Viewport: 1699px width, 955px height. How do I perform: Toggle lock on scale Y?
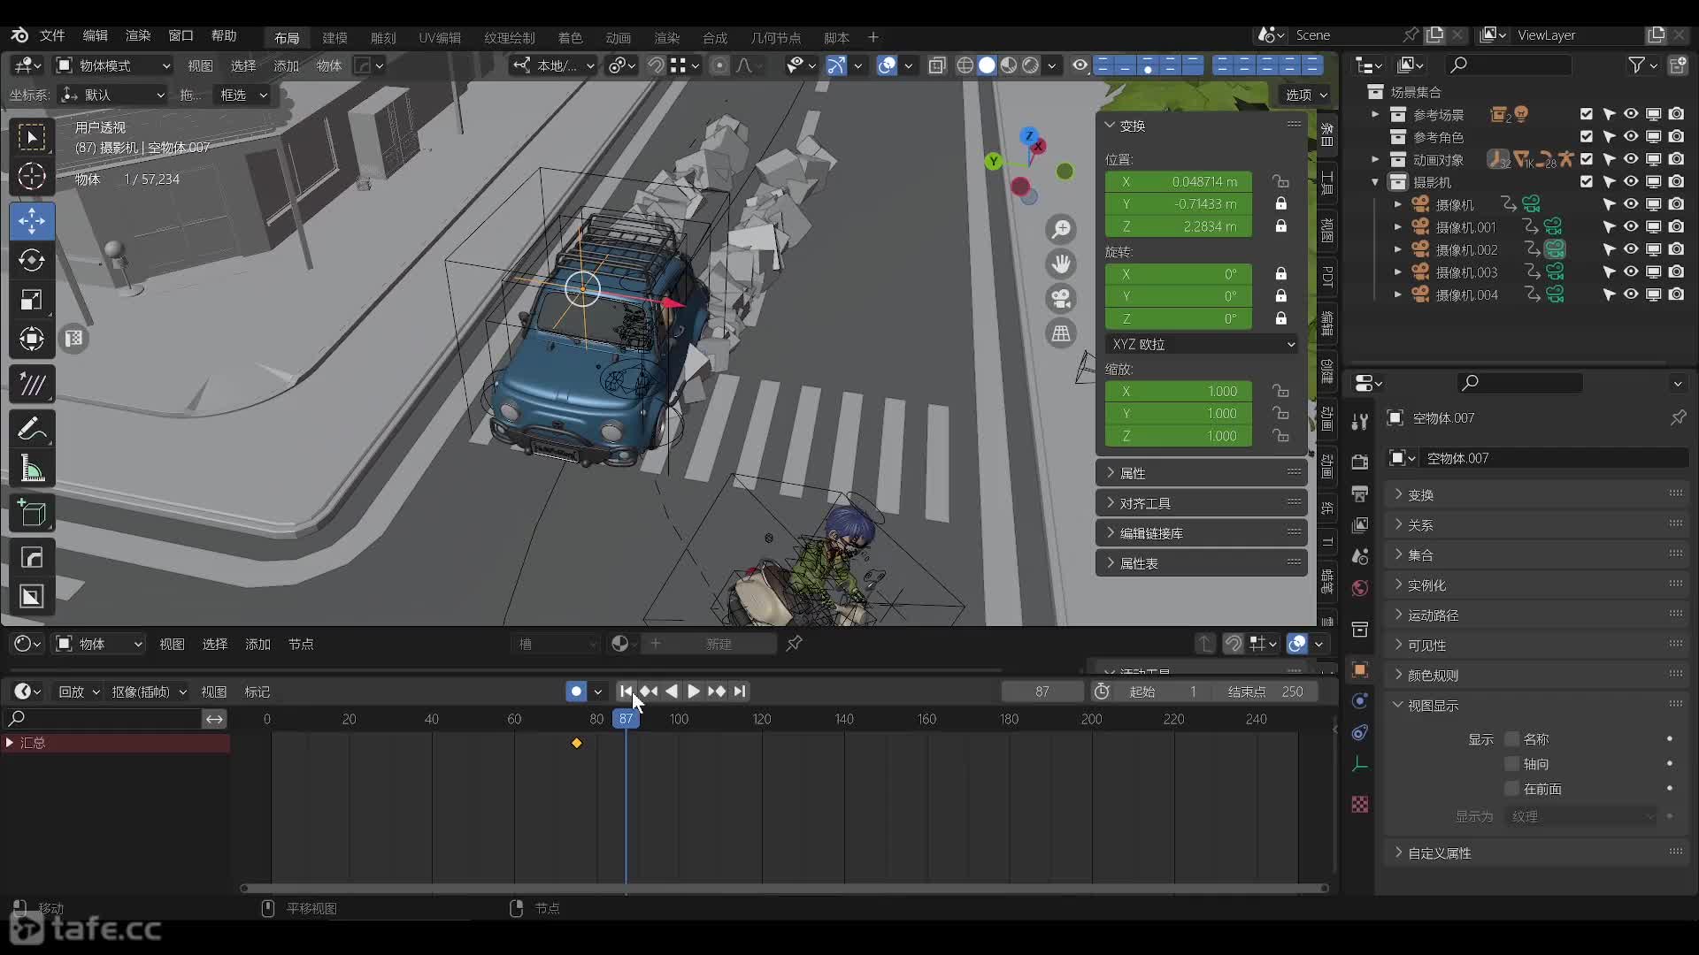coord(1280,413)
